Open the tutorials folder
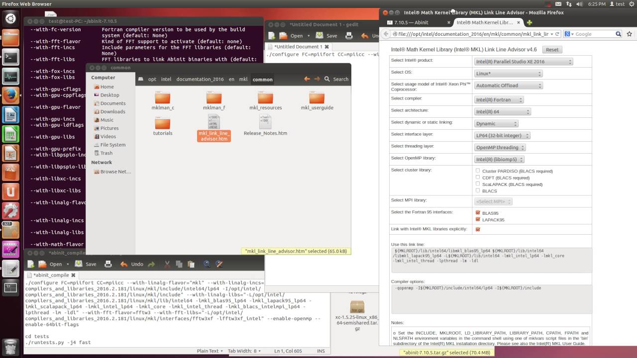The width and height of the screenshot is (637, 358). click(x=163, y=126)
